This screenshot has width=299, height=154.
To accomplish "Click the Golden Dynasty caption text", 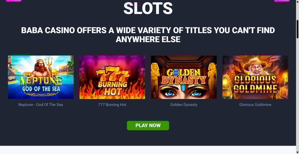I will click(x=184, y=105).
